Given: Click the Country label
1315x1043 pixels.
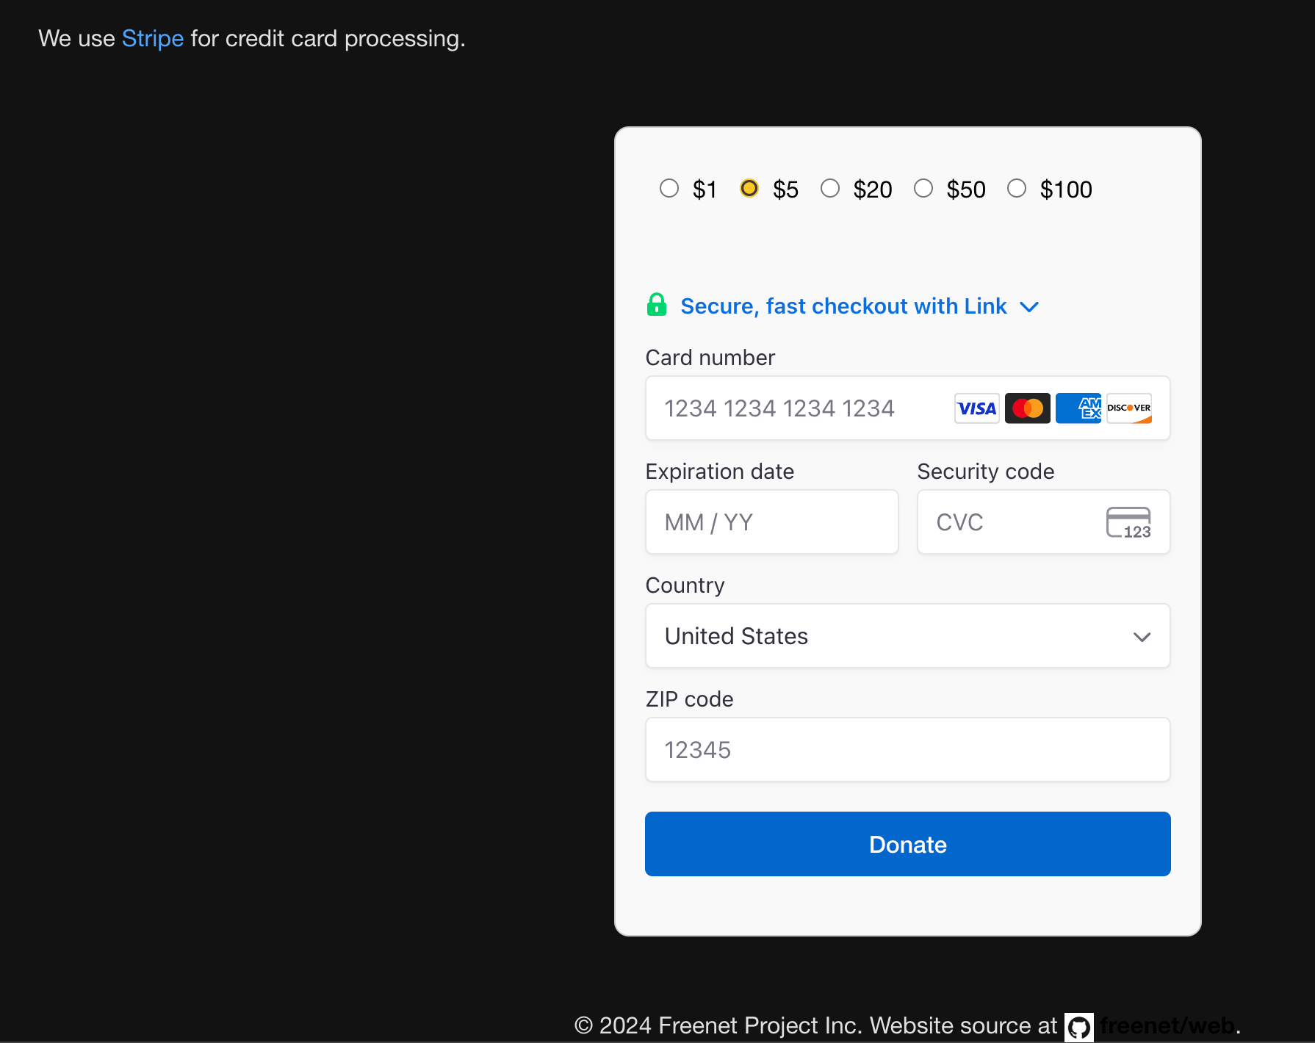Looking at the screenshot, I should click(685, 585).
